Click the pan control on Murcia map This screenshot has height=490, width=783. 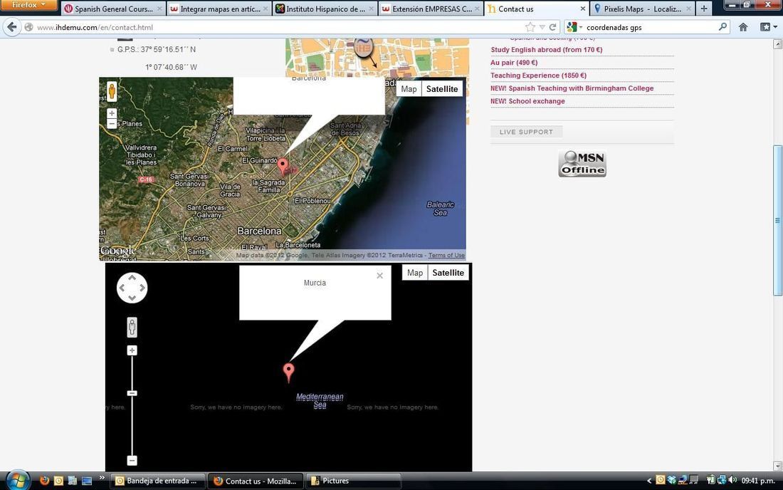tap(132, 288)
